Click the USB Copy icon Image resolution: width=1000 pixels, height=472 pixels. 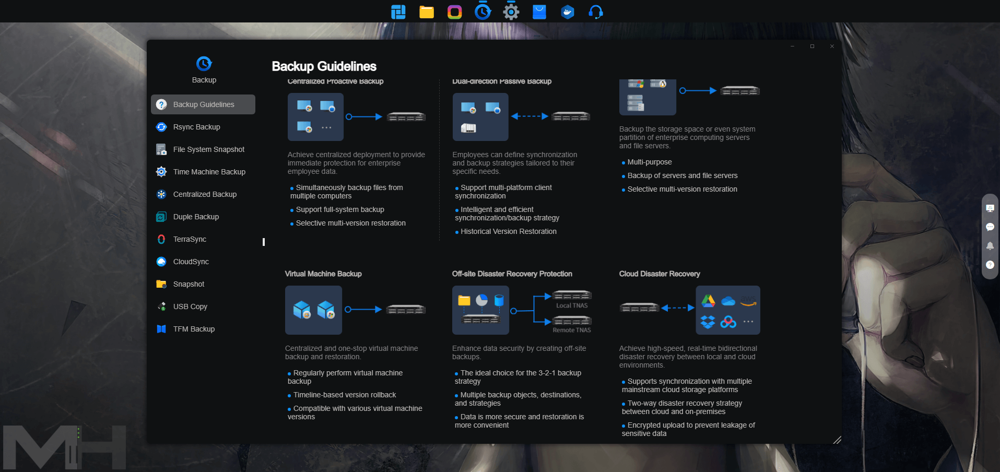[x=161, y=306]
